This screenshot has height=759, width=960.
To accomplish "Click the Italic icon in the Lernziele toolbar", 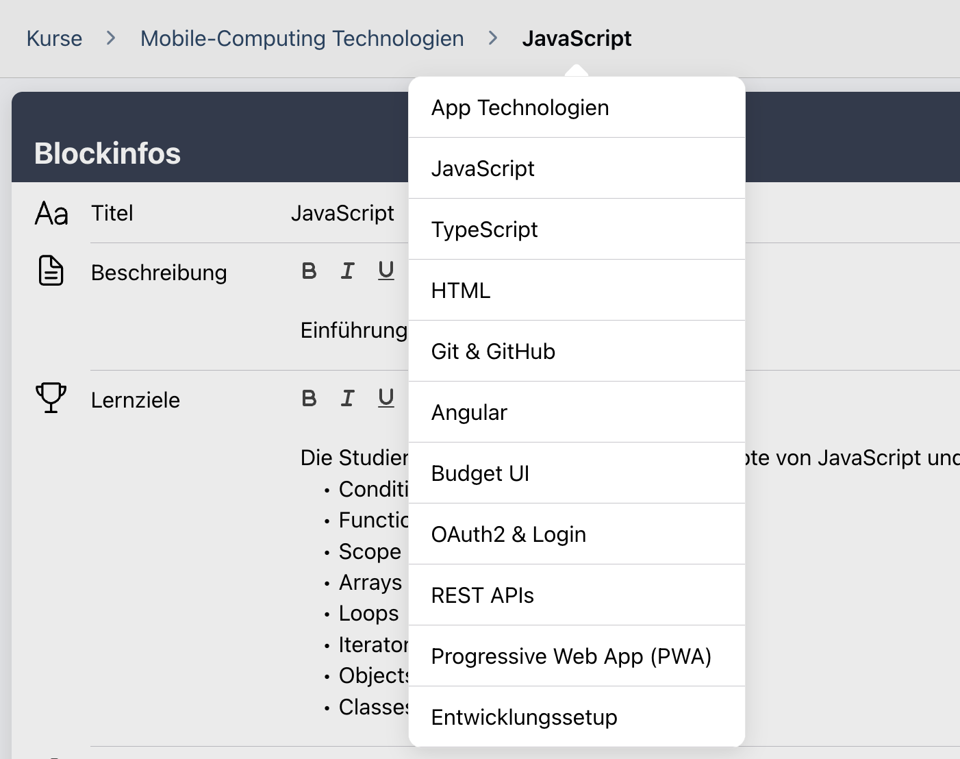I will coord(348,398).
